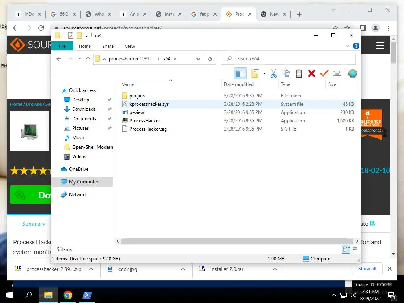This screenshot has height=303, width=404.
Task: Open menu for processhacker-2.39 zip download
Action: click(91, 269)
